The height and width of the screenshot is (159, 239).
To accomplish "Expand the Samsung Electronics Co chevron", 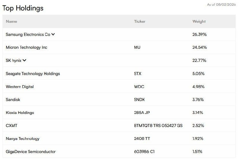I will (x=53, y=34).
